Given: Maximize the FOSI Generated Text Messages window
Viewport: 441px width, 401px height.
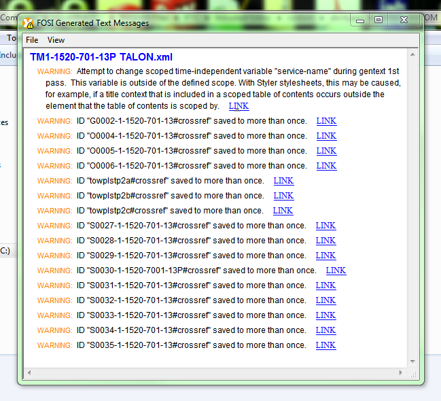Looking at the screenshot, I should (x=378, y=20).
